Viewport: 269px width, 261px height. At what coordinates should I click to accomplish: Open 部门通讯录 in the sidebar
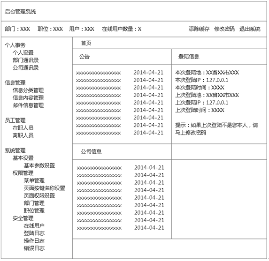25,60
